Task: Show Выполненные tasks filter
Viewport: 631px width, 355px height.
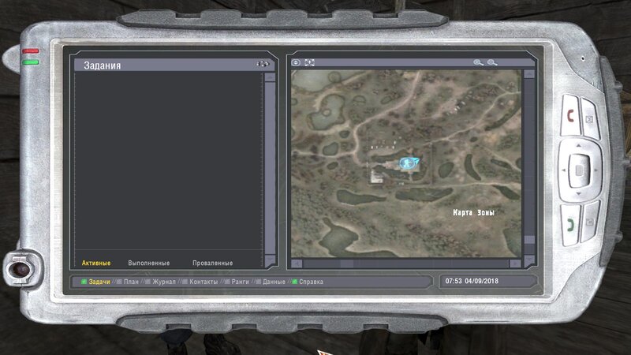Action: point(149,263)
